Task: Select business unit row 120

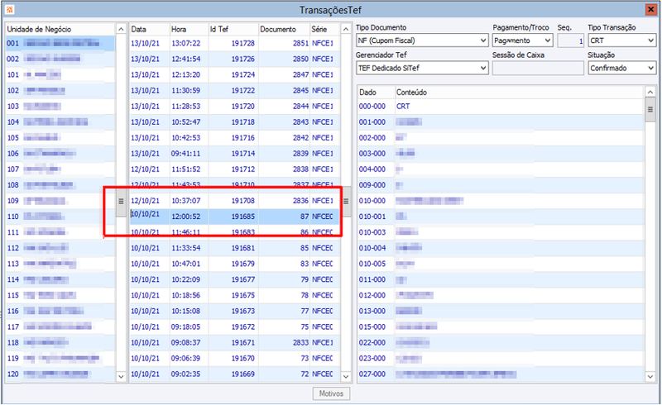Action: click(x=60, y=374)
